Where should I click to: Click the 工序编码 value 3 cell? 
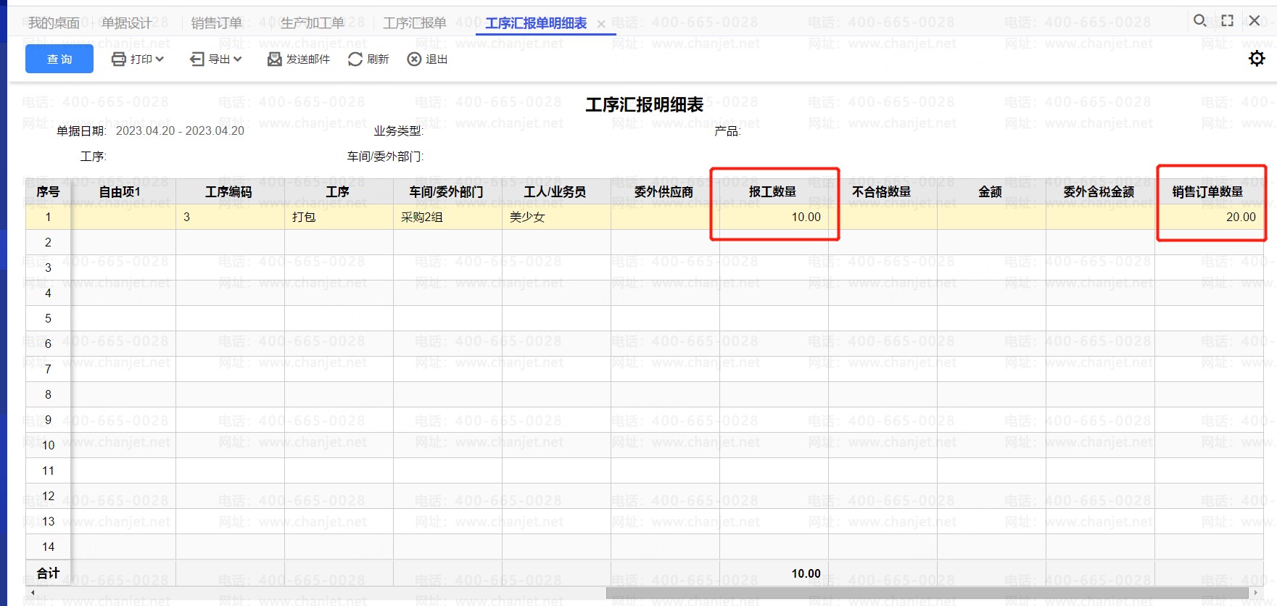click(x=230, y=217)
